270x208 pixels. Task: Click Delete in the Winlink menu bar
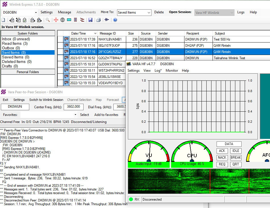[x=159, y=12]
